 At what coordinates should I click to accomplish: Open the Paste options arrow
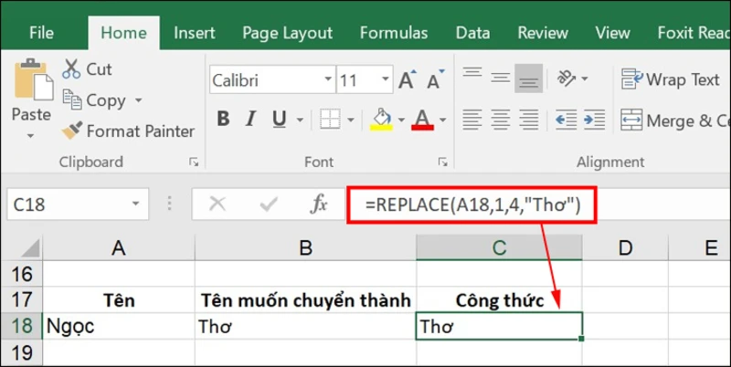pos(30,136)
